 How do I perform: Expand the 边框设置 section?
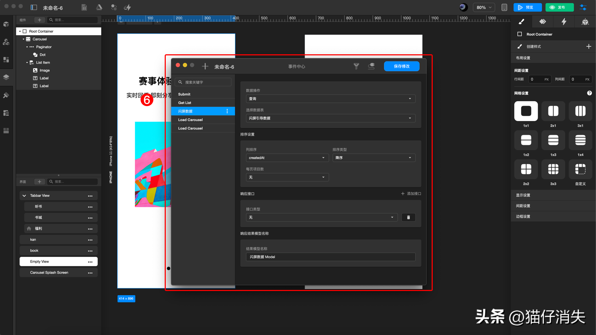(x=553, y=216)
